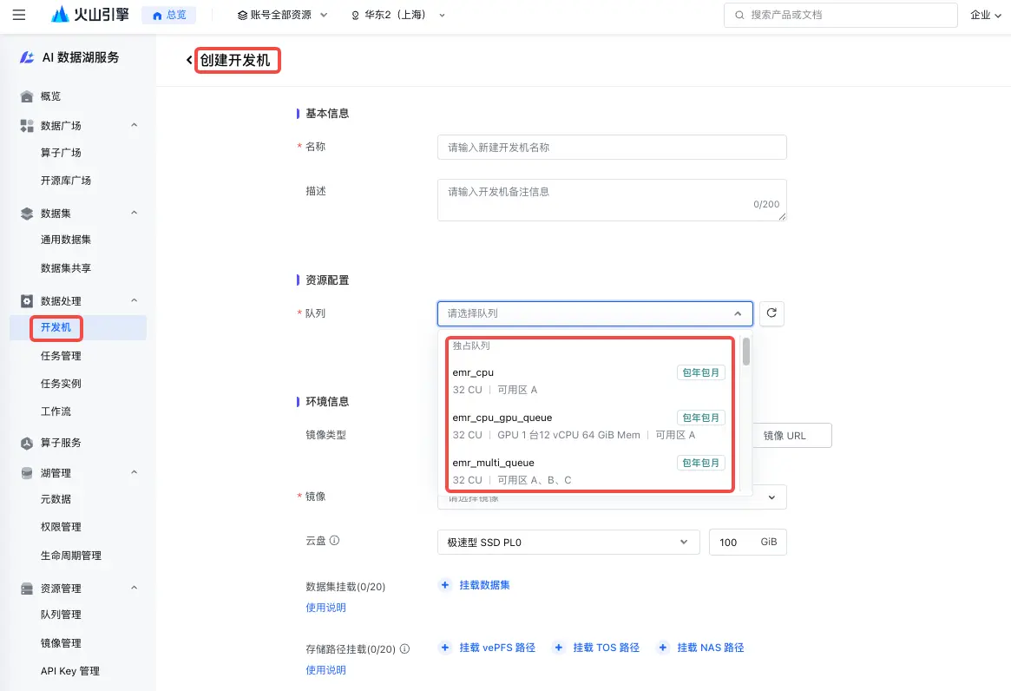The image size is (1011, 691).
Task: Click the 云盘 info icon
Action: tap(334, 541)
